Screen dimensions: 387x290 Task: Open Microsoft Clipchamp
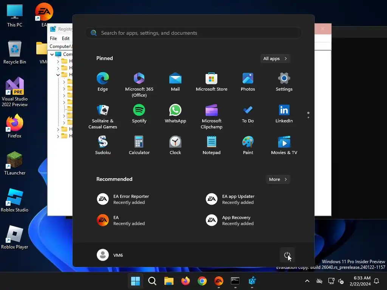pos(212,117)
